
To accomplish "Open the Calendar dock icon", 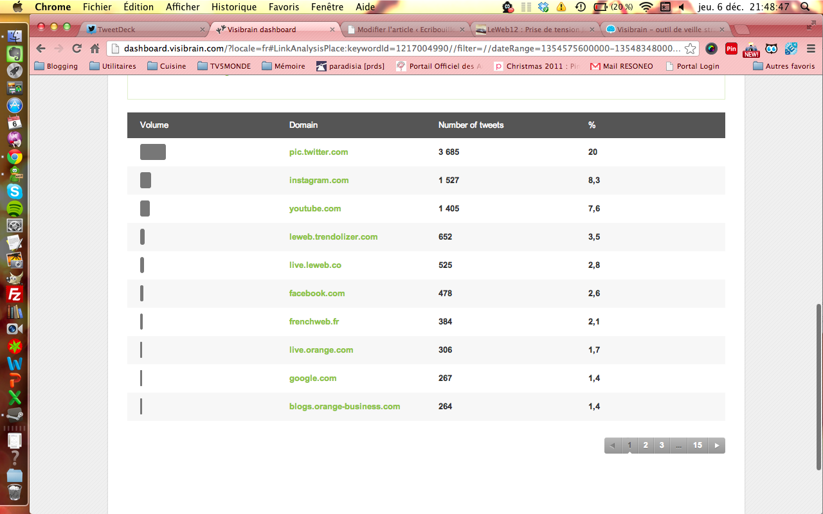I will coord(14,122).
